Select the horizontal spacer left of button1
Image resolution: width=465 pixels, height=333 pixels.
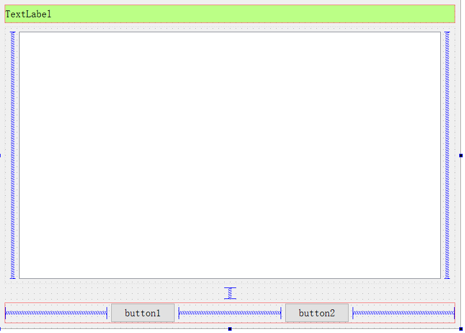tap(56, 313)
